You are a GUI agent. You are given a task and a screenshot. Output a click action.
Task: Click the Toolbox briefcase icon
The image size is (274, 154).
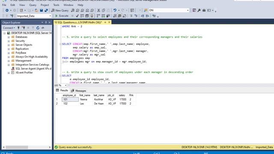point(204,10)
